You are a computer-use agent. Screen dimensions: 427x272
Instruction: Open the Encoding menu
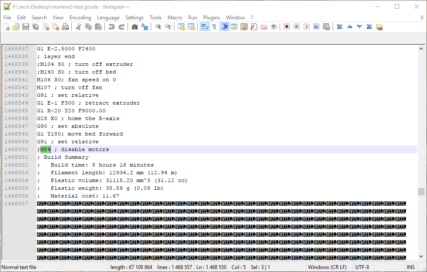[x=80, y=18]
